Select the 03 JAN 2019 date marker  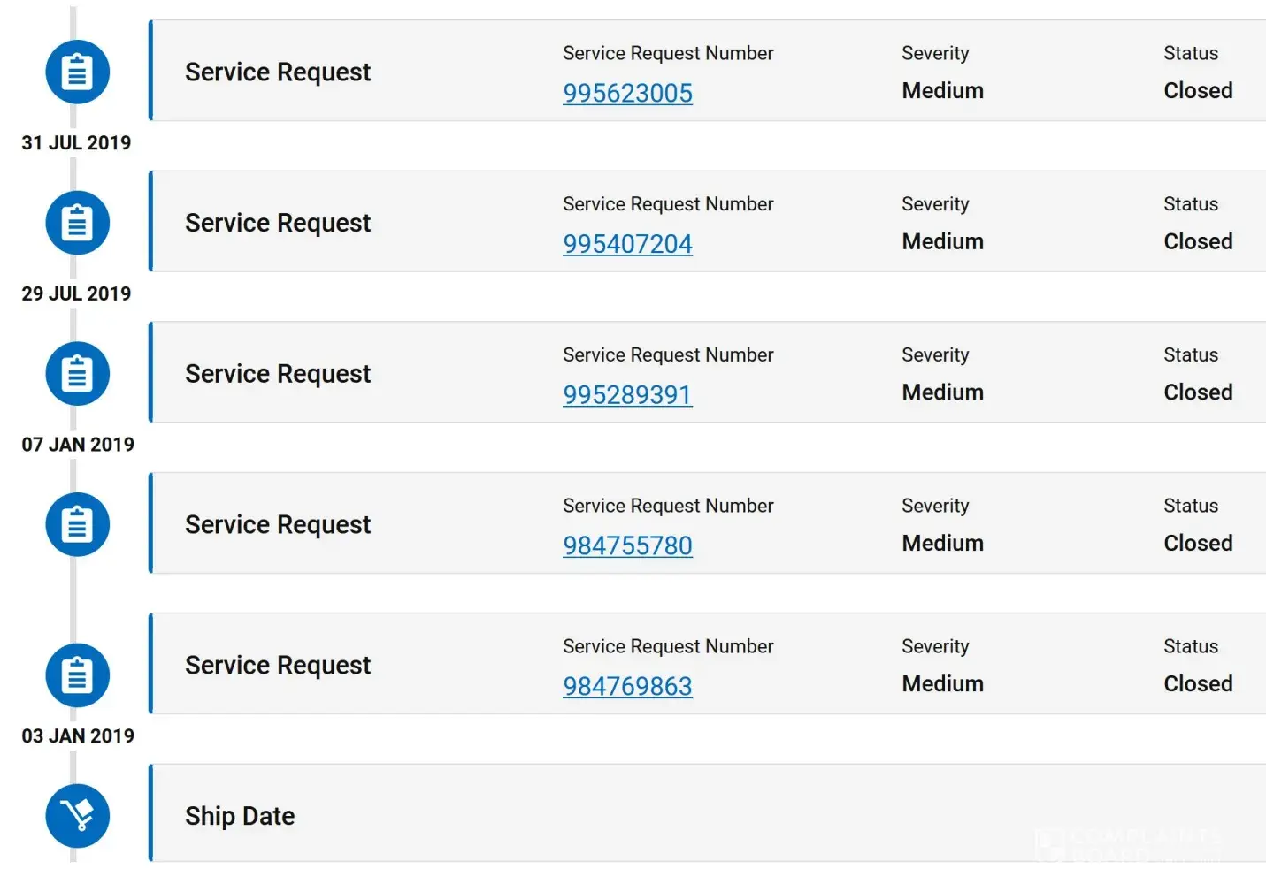pos(78,736)
